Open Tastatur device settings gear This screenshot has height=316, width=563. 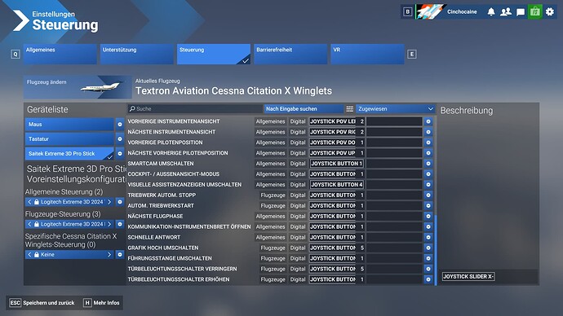pyautogui.click(x=120, y=139)
